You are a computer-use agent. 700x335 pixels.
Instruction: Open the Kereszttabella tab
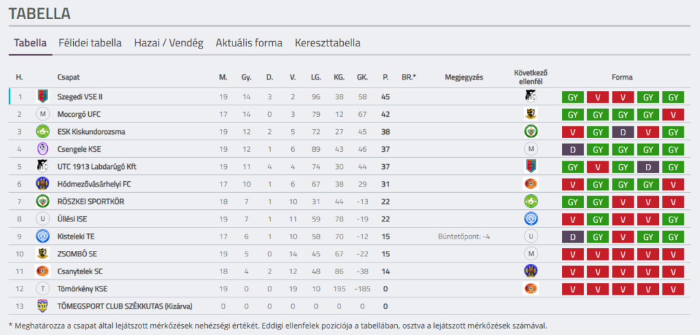pos(327,43)
